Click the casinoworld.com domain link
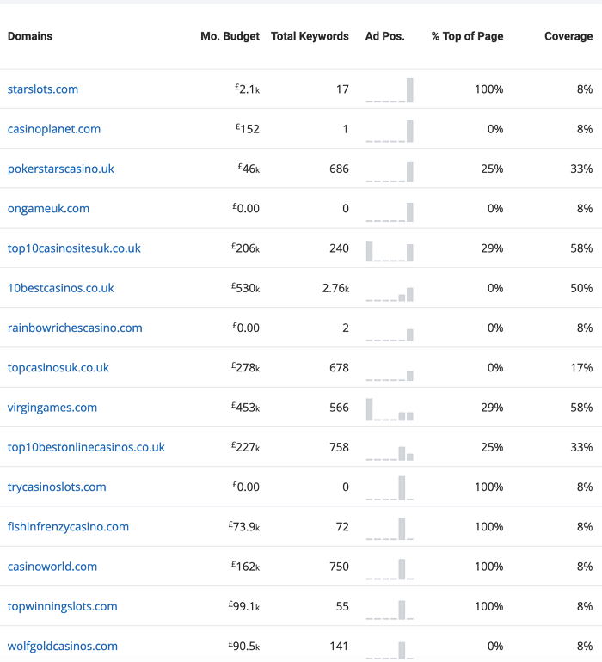 pos(52,567)
